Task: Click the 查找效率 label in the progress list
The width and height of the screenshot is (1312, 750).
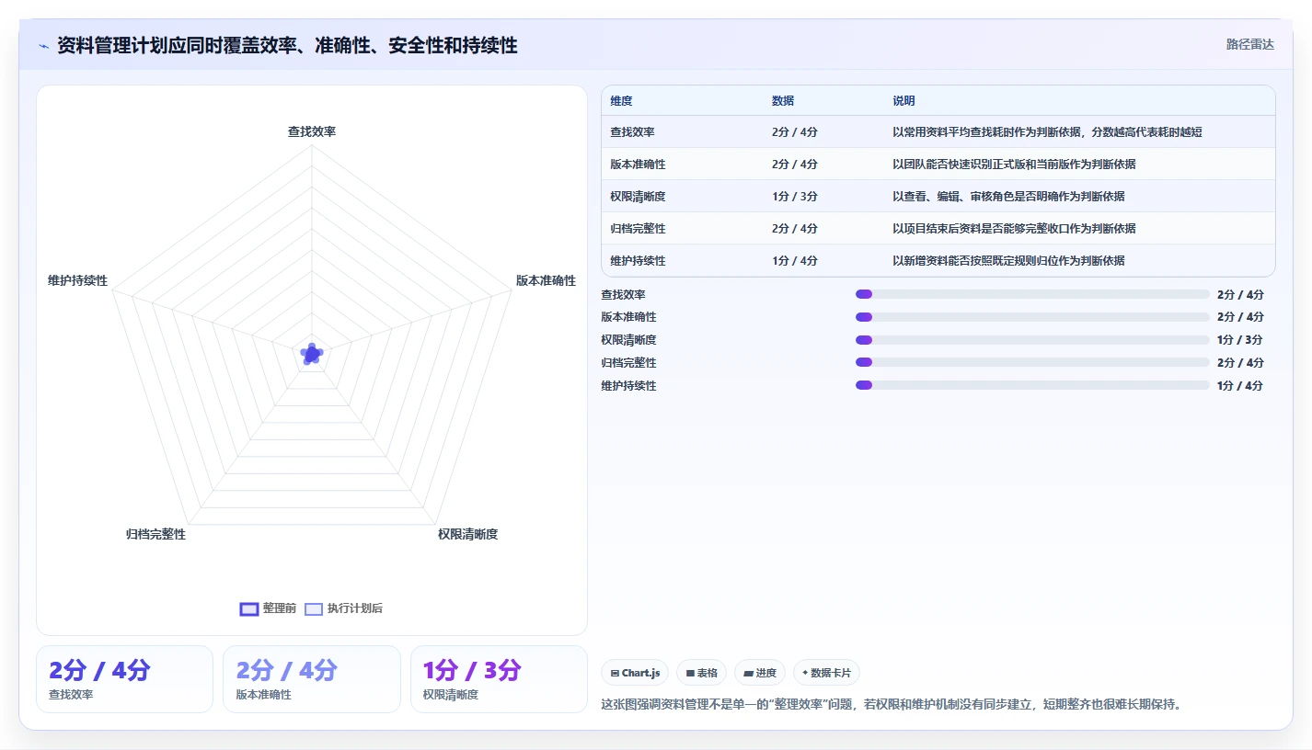Action: (x=624, y=294)
